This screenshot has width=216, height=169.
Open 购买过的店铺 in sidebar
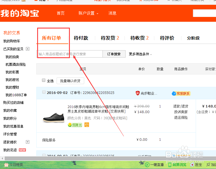pyautogui.click(x=13, y=102)
